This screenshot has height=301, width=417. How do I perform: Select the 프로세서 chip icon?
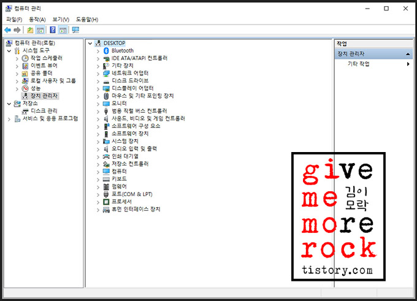pyautogui.click(x=106, y=202)
